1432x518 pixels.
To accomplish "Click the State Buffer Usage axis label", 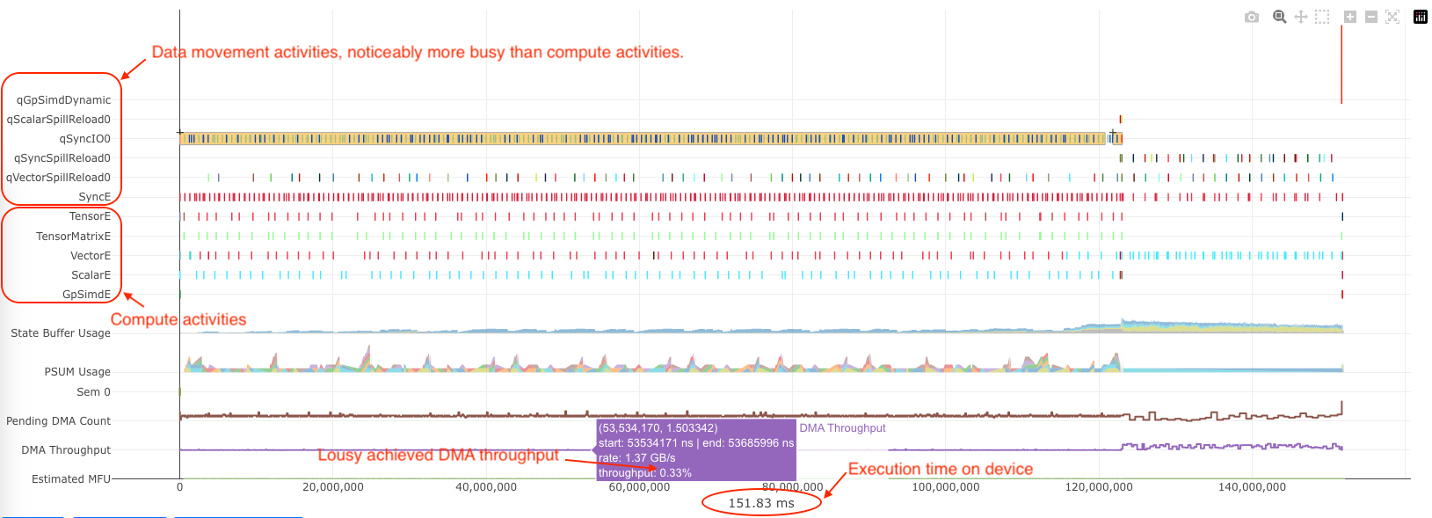I will click(x=61, y=333).
